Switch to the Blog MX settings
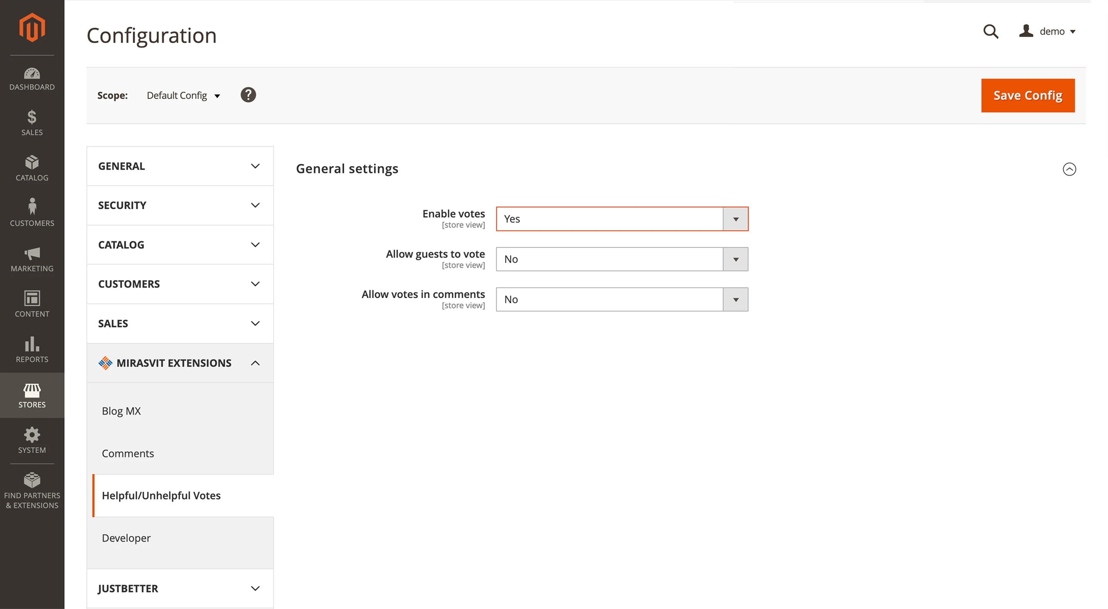The height and width of the screenshot is (609, 1108). pyautogui.click(x=121, y=410)
